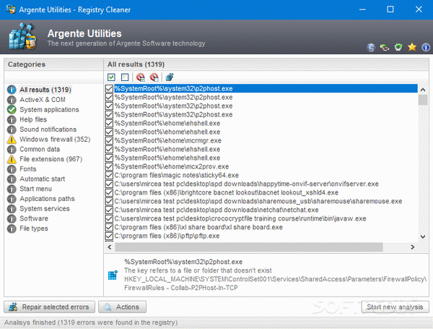Click the second red registry toolbar icon

(x=154, y=77)
